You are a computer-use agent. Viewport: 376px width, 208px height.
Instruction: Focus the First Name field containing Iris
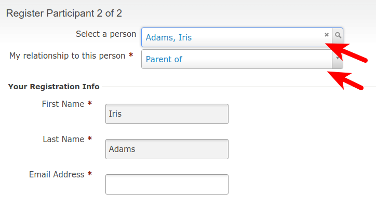[x=167, y=114]
